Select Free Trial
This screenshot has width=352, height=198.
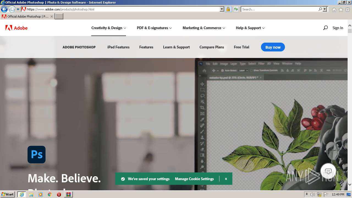[241, 47]
